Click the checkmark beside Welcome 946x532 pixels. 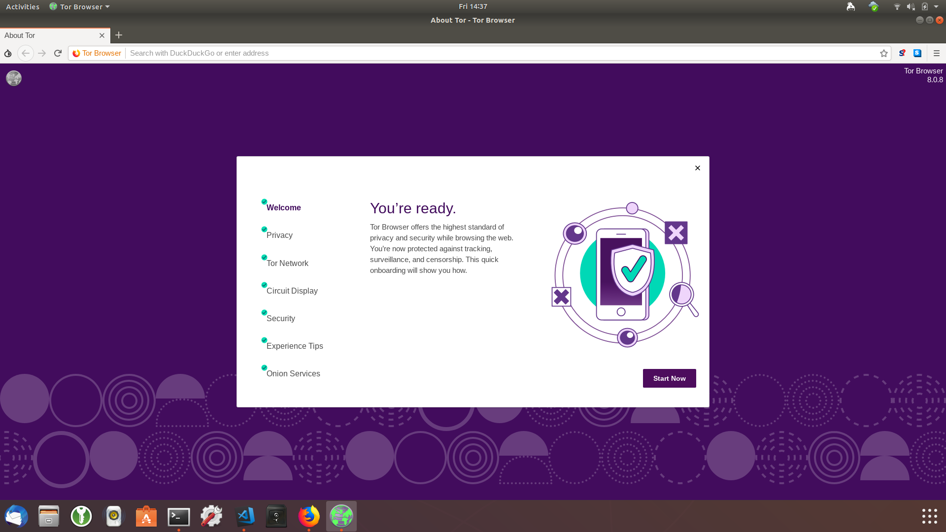click(x=264, y=201)
